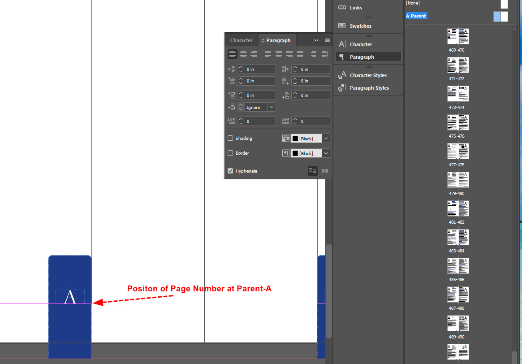Image resolution: width=522 pixels, height=364 pixels.
Task: Switch to the Paragraph tab
Action: [277, 40]
